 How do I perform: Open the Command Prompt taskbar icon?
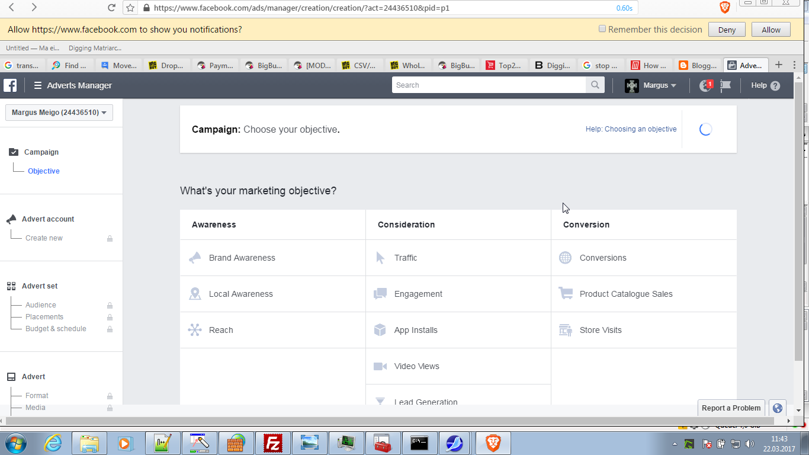(420, 443)
